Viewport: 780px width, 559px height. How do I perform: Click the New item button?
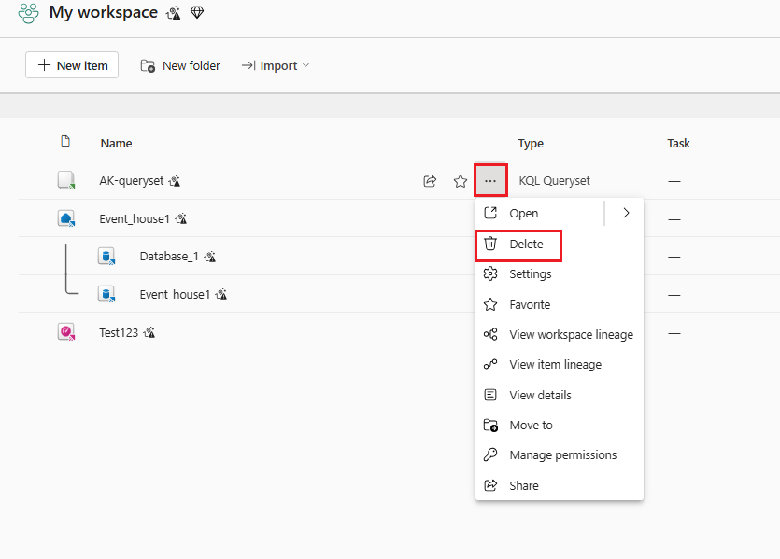[x=72, y=65]
